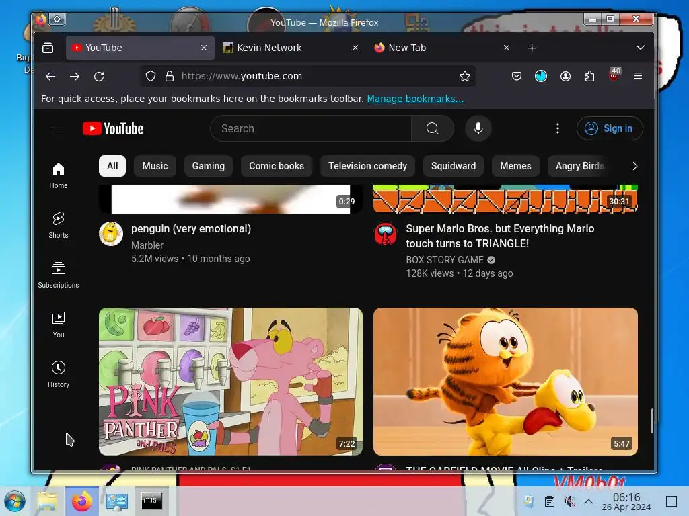List all tabs dropdown arrow
Screen dimensions: 689x516
click(x=641, y=48)
